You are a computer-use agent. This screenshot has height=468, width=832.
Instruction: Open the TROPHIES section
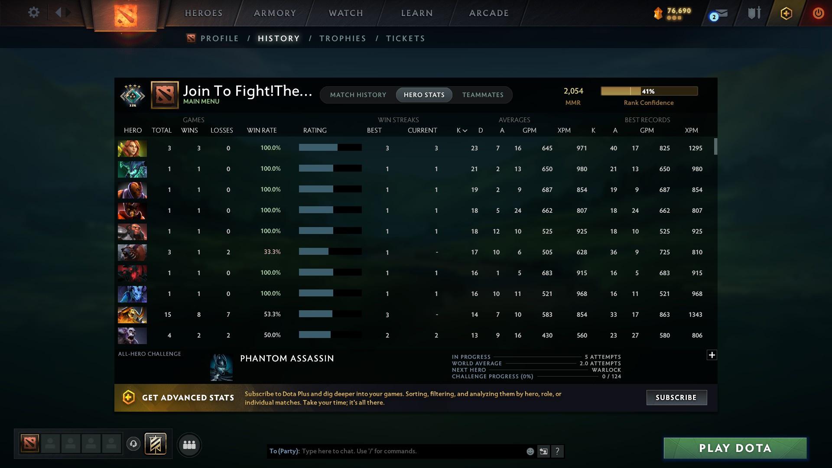342,39
